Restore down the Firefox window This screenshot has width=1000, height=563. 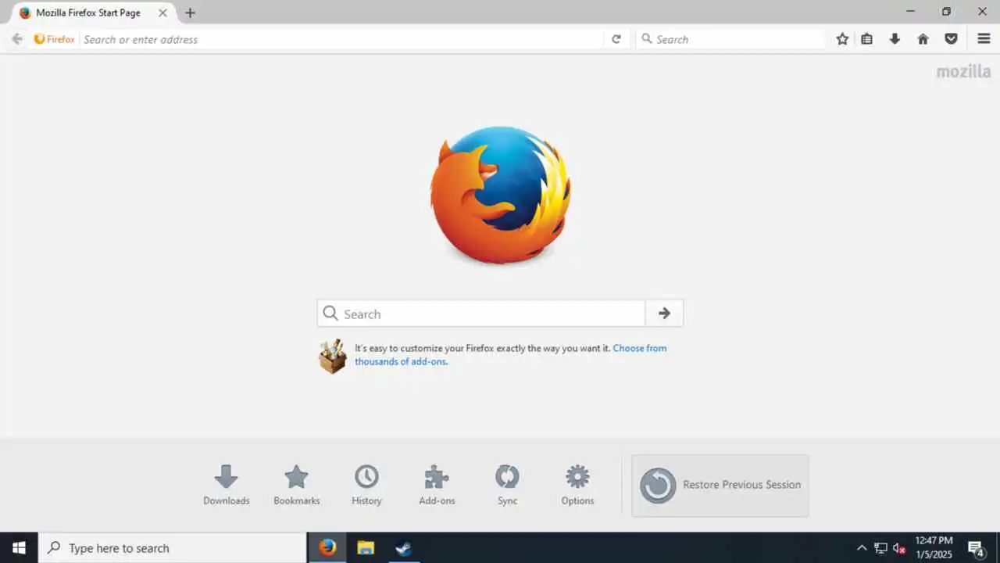click(x=947, y=12)
